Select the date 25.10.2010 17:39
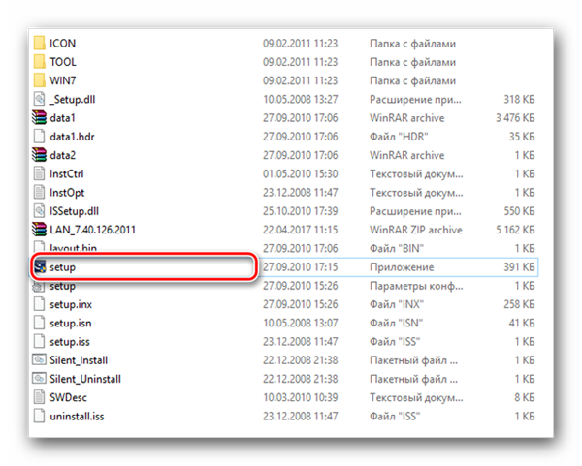Screen dimensions: 582x466 [301, 211]
